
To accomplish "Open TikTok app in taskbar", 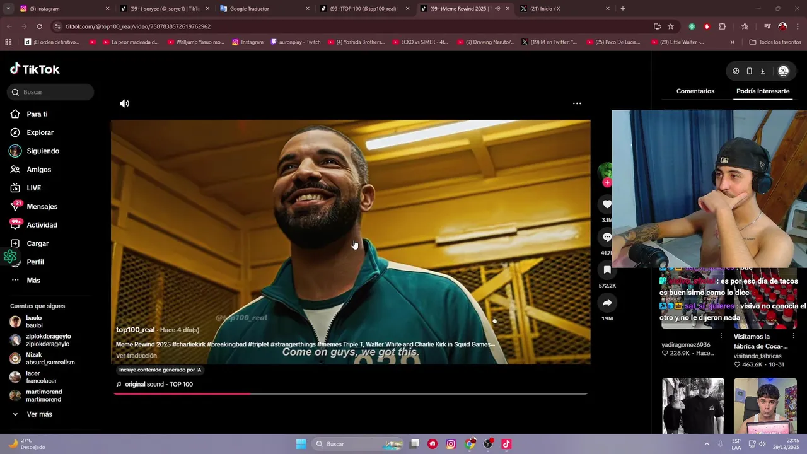I will coord(506,444).
